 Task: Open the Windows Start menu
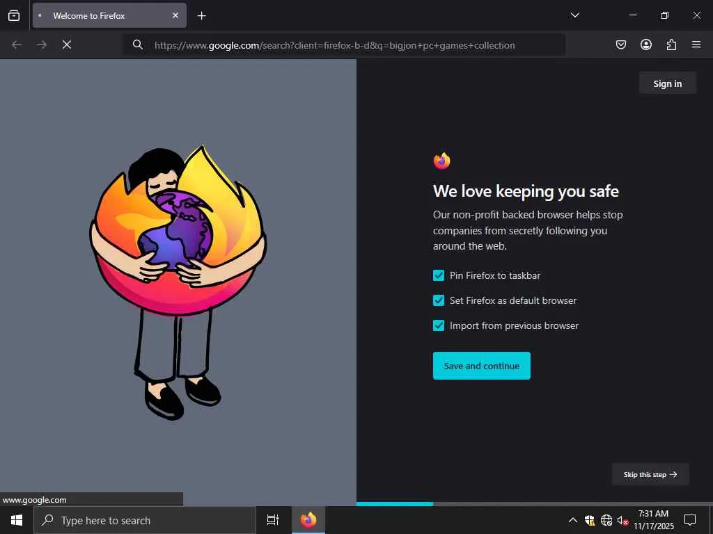tap(17, 520)
